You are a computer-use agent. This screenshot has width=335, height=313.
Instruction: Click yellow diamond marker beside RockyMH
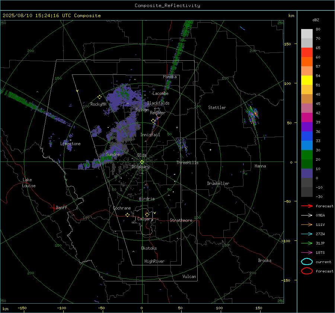[99, 97]
